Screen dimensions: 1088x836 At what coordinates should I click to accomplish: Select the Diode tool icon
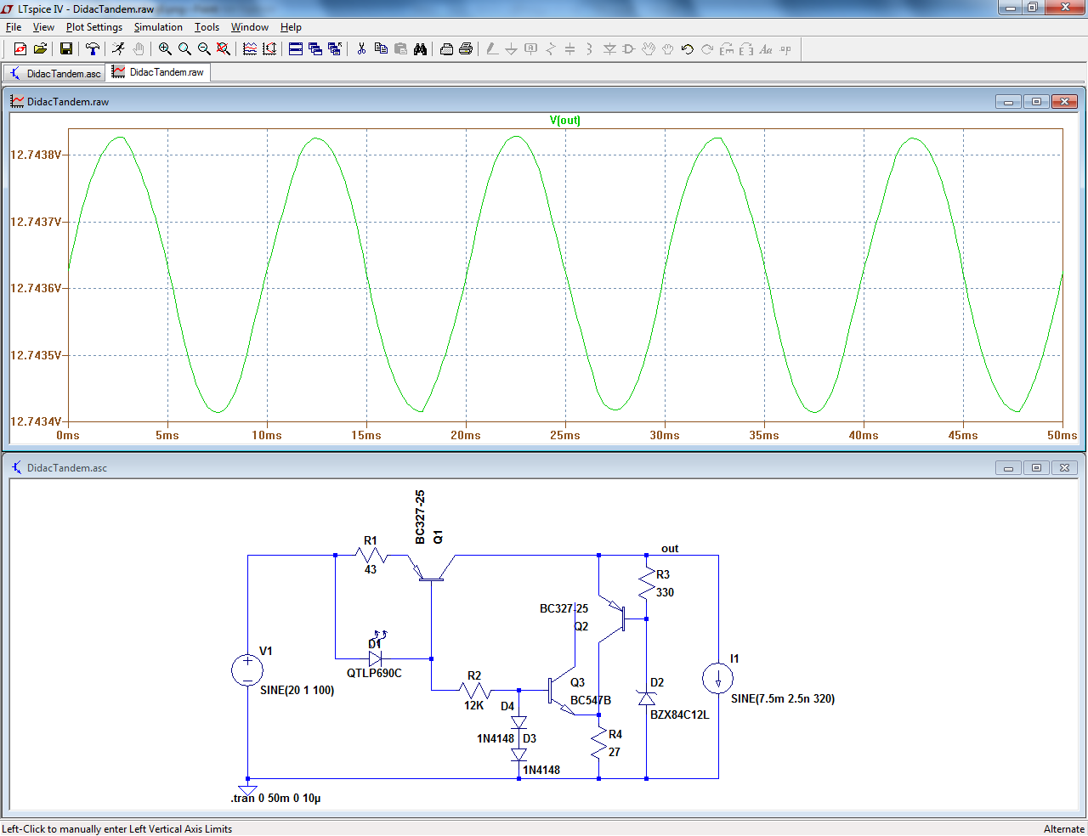coord(609,49)
